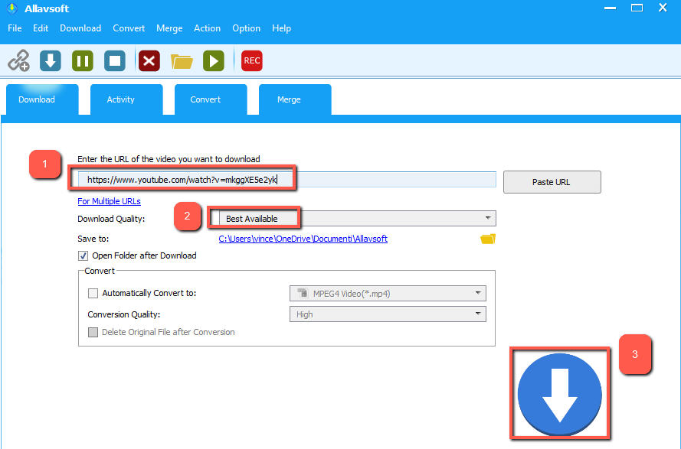Open the Download menu

click(x=80, y=28)
